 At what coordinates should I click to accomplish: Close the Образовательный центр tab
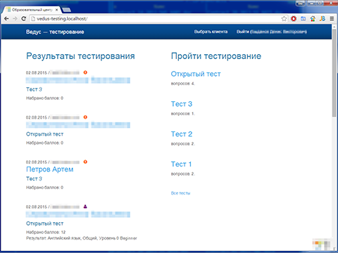(56, 10)
